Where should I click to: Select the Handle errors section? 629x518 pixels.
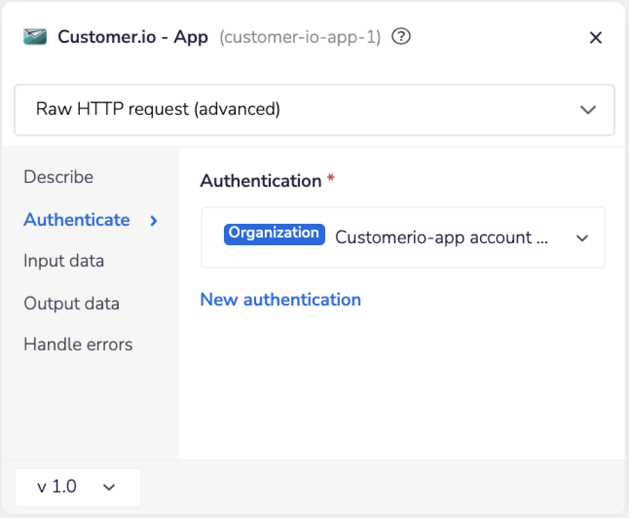click(78, 344)
